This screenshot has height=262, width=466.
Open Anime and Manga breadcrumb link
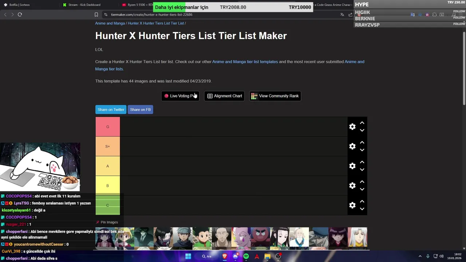tap(110, 23)
